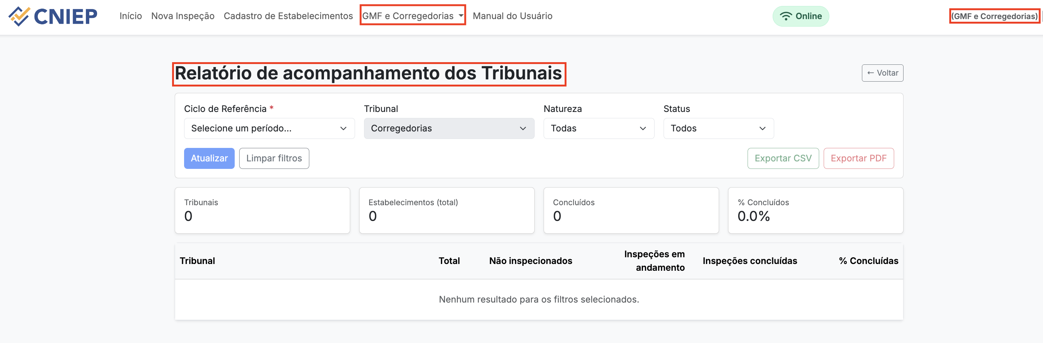
Task: Click the user profile label (GMF e Corregedorias)
Action: point(994,16)
